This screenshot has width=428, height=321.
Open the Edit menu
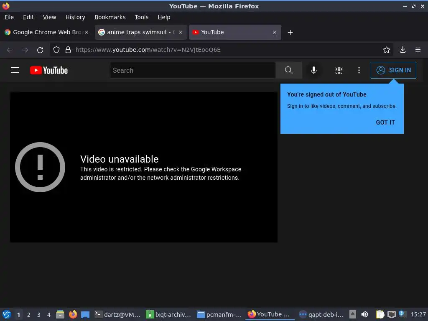(x=28, y=17)
